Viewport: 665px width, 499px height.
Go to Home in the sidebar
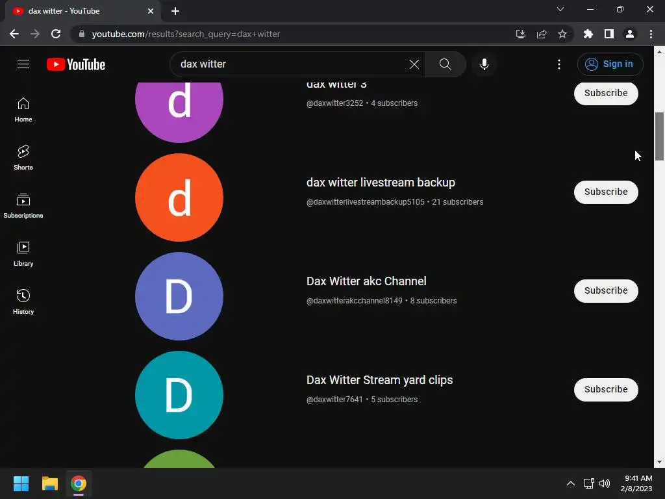click(x=23, y=110)
